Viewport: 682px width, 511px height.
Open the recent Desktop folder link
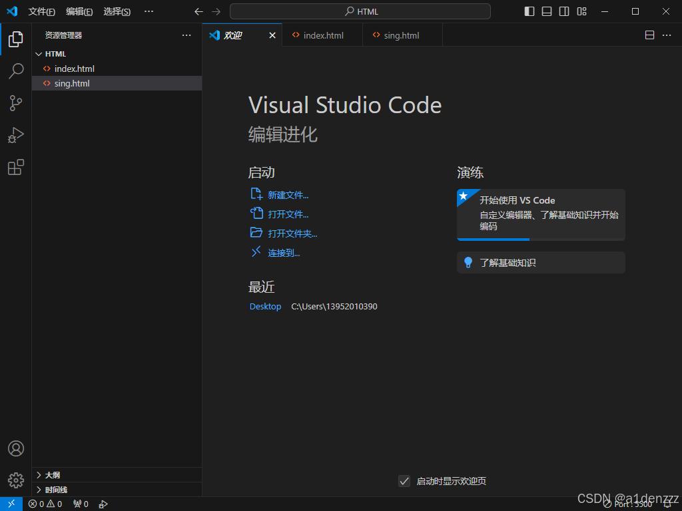[265, 306]
